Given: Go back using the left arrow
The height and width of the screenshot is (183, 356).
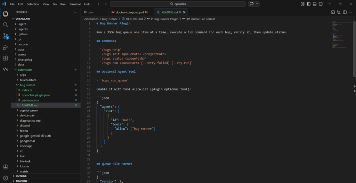Looking at the screenshot, I should [x=99, y=4].
